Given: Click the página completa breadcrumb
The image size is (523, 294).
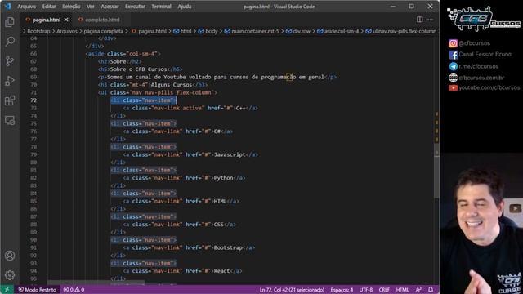Looking at the screenshot, I should (104, 31).
